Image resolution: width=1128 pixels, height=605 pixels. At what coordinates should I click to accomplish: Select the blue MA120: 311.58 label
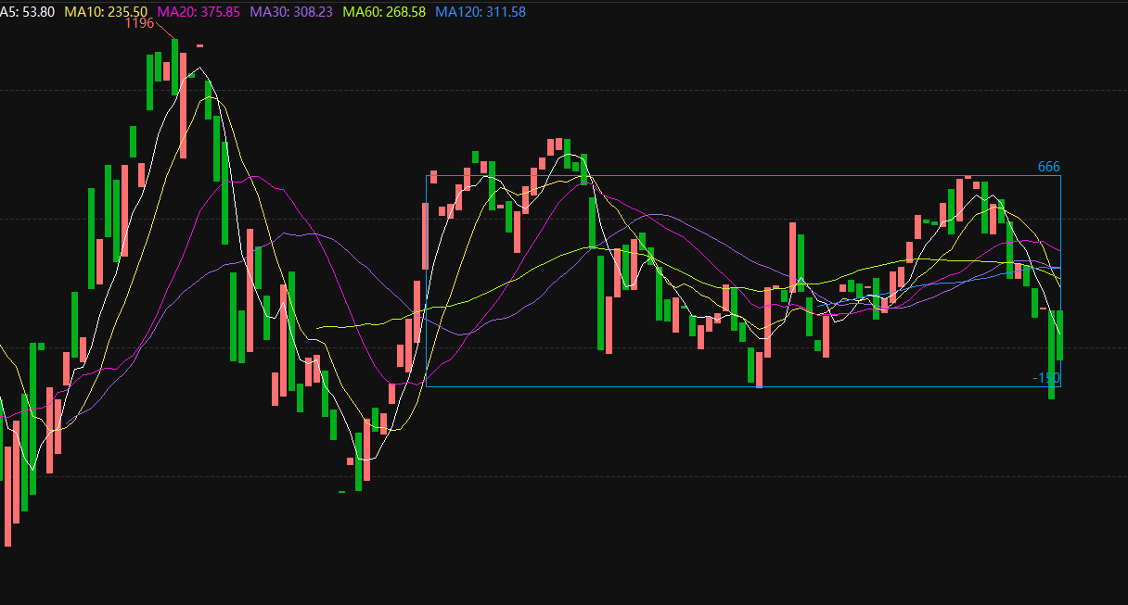[480, 11]
